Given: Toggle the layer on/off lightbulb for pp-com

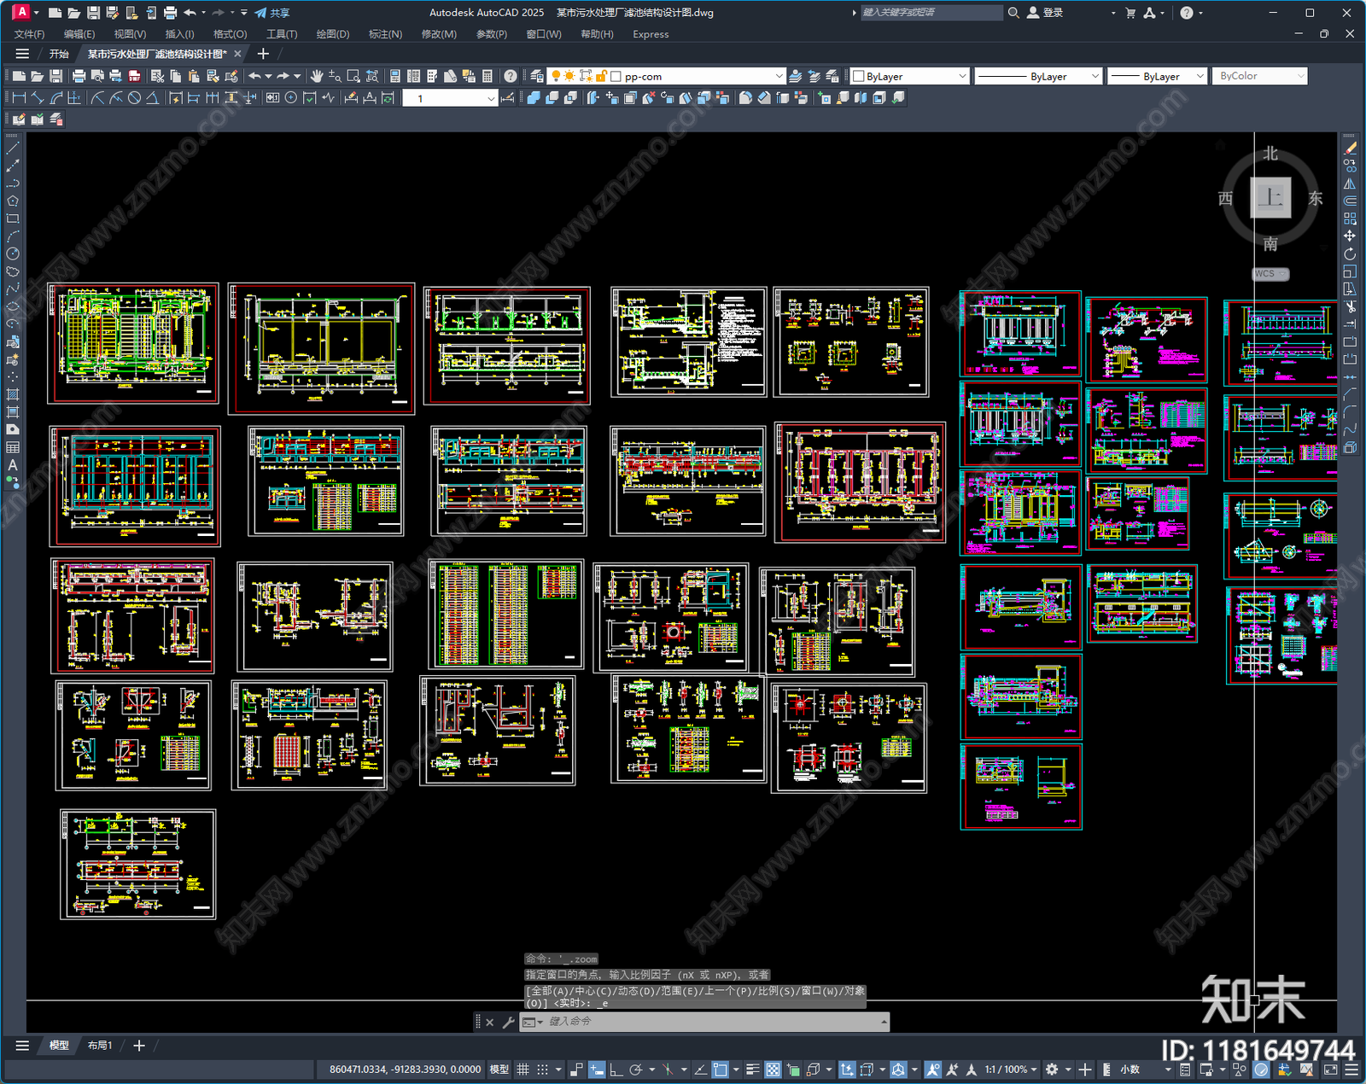Looking at the screenshot, I should click(x=557, y=76).
